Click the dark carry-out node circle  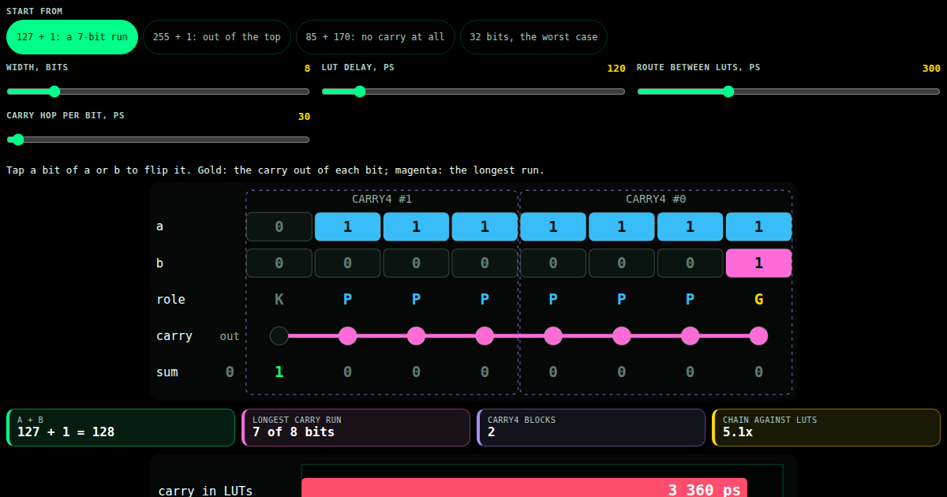click(279, 336)
